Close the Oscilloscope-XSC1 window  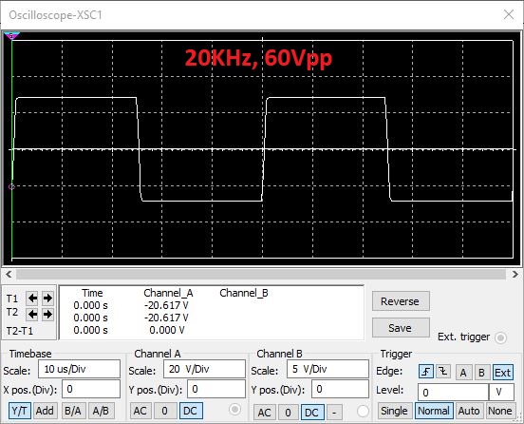[509, 14]
